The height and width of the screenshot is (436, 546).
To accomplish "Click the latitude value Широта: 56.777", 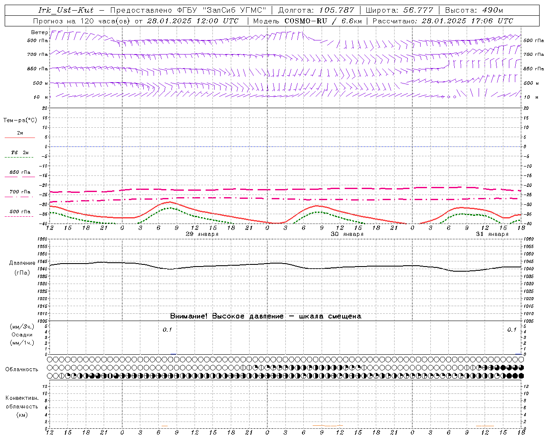I will pyautogui.click(x=399, y=10).
